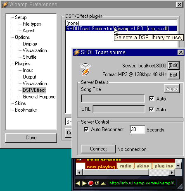
Task: Click the minibrowser scroll left arrow
Action: [x=79, y=172]
